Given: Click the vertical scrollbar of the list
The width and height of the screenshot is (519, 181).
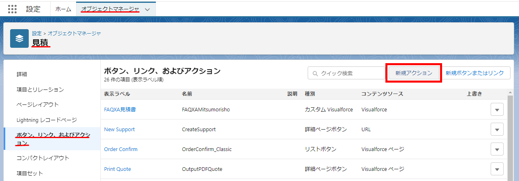Looking at the screenshot, I should 510,134.
